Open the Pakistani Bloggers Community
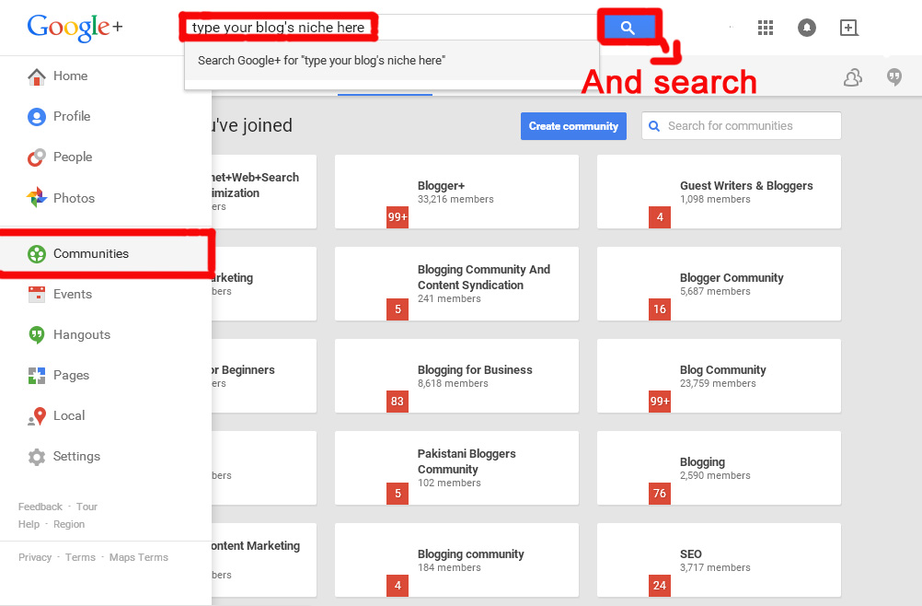Viewport: 922px width, 606px height. (457, 468)
